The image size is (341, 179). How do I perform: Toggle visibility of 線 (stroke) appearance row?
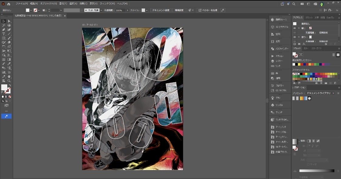coord(295,28)
